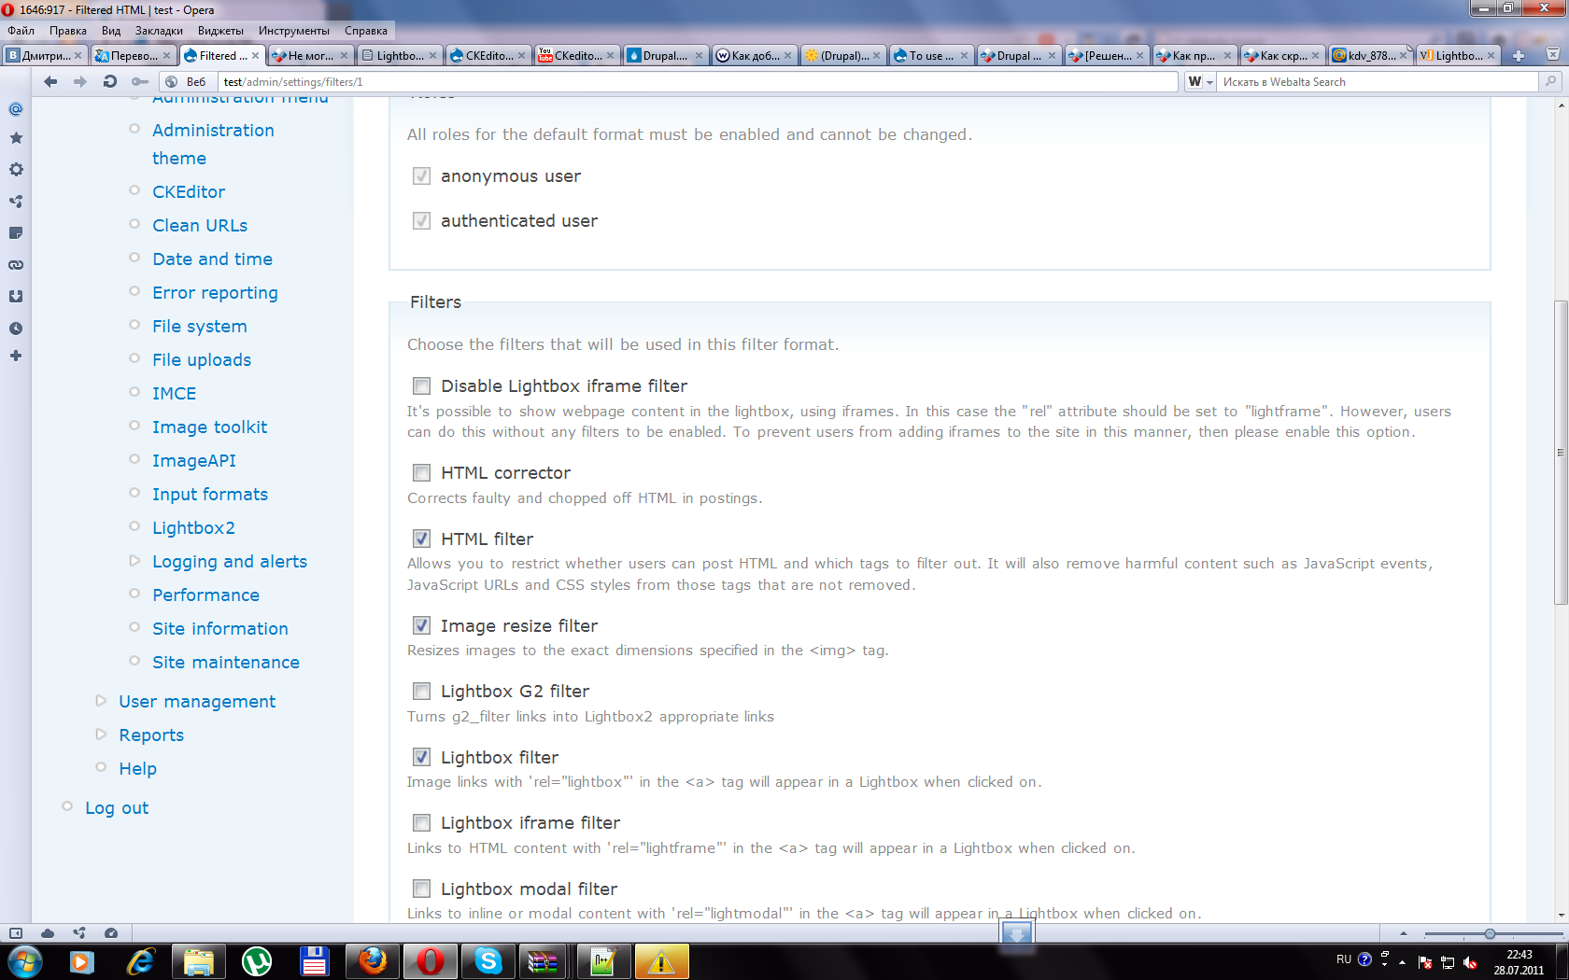Click the new tab plus button
Image resolution: width=1569 pixels, height=980 pixels.
1519,56
